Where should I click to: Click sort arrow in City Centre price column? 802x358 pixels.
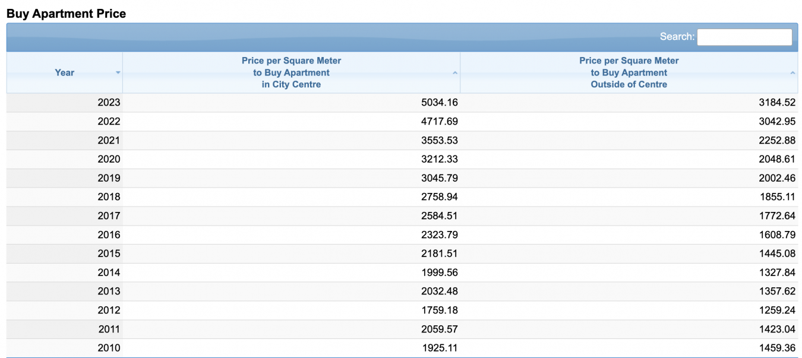coord(455,72)
